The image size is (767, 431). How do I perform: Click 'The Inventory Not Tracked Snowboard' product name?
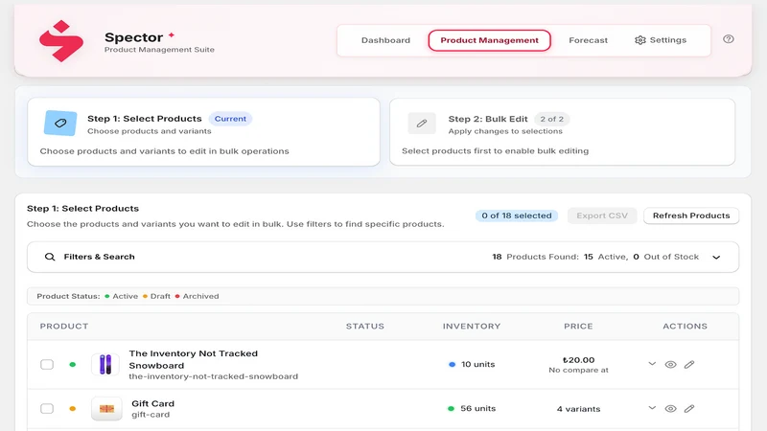pos(194,359)
